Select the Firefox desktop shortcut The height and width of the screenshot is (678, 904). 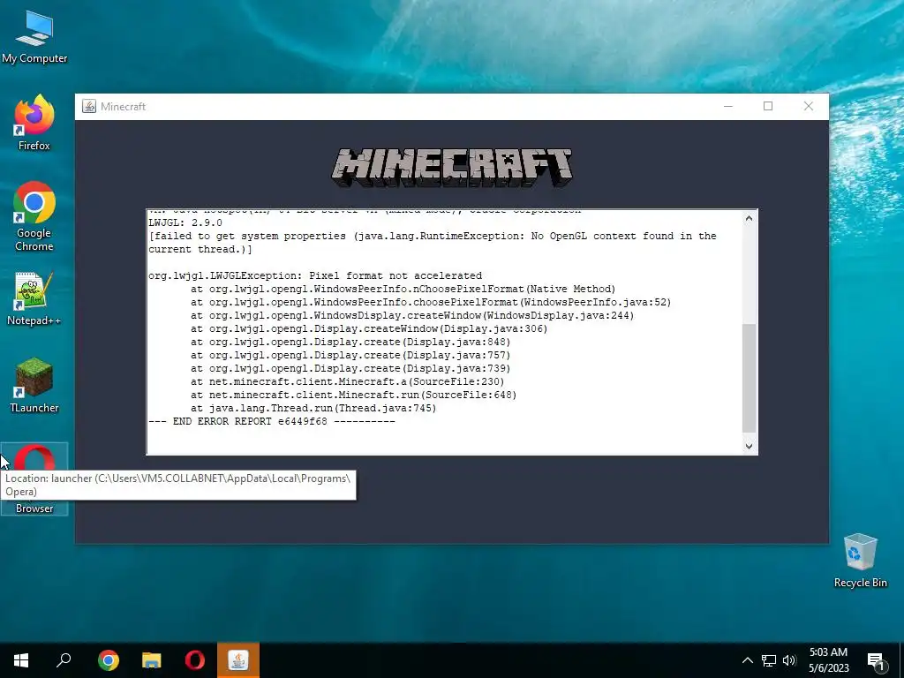point(34,122)
